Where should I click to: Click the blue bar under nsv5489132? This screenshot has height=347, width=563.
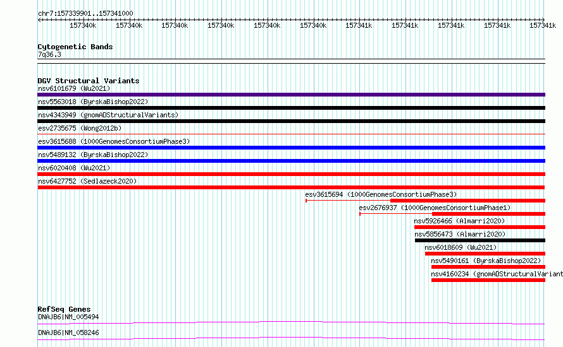pos(291,161)
